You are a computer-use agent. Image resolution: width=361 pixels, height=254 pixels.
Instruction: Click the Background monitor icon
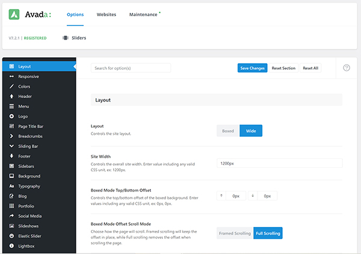(x=11, y=176)
